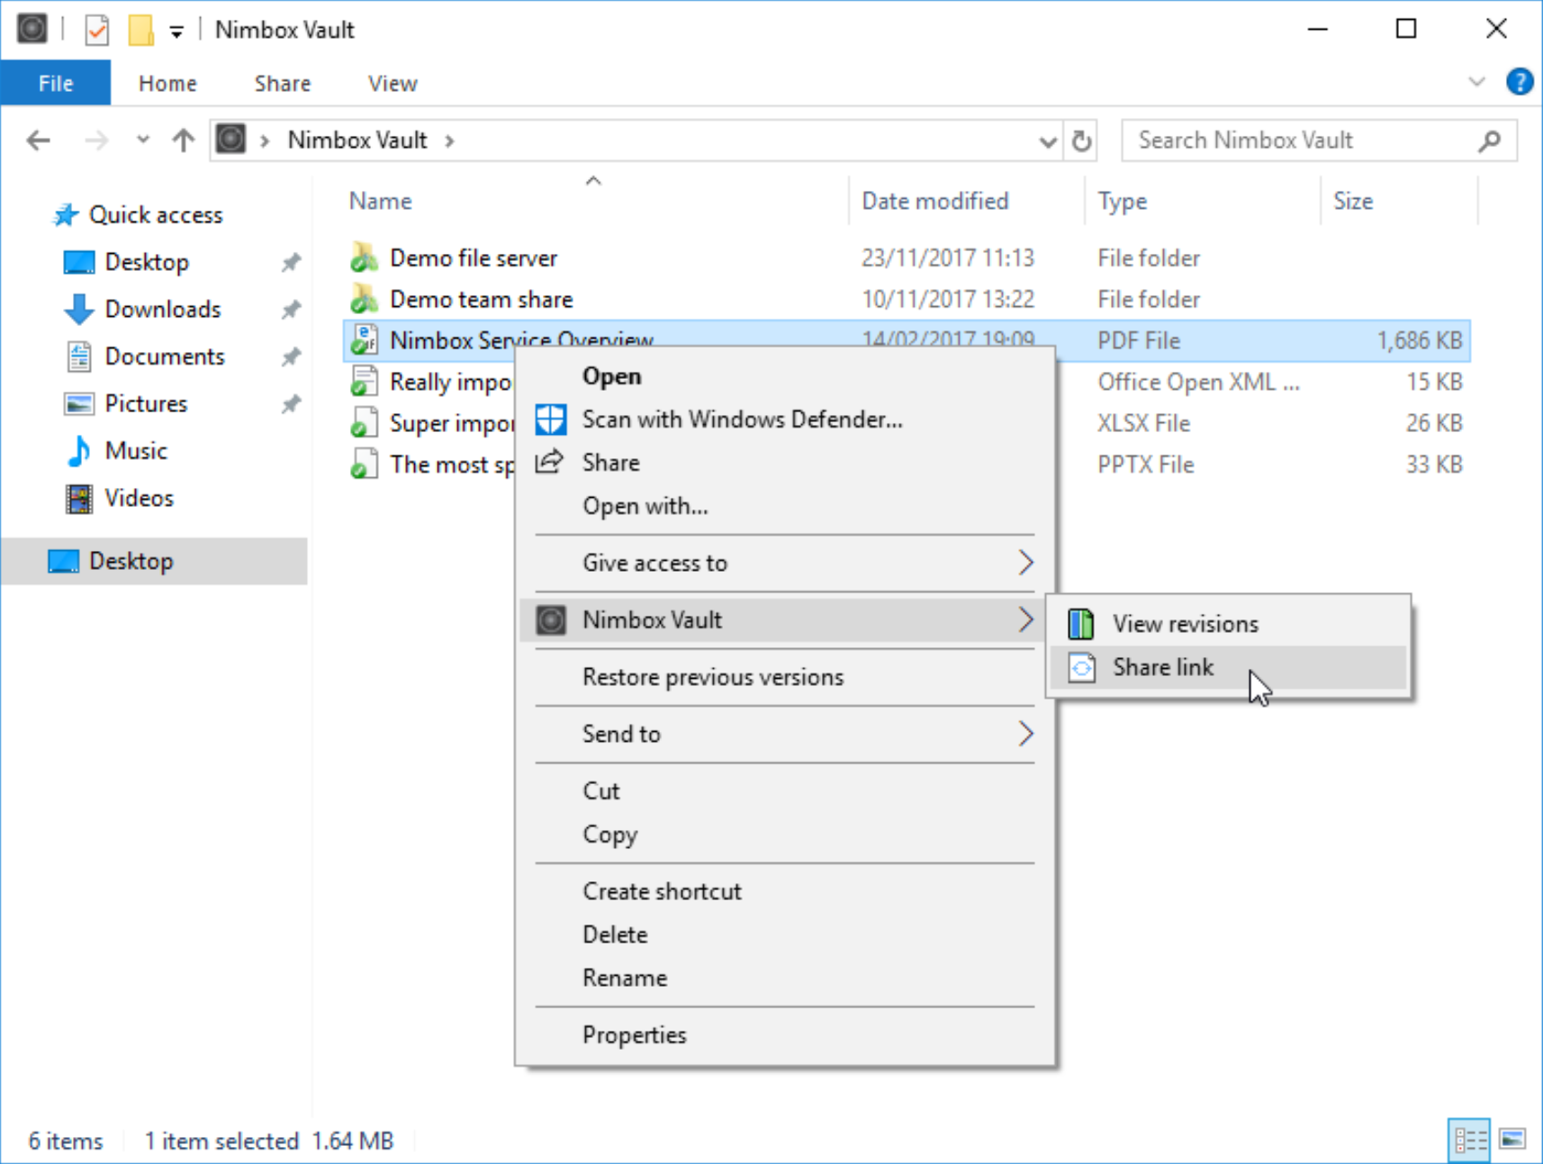Open Videos in the navigation pane
Viewport: 1543px width, 1164px height.
[139, 498]
